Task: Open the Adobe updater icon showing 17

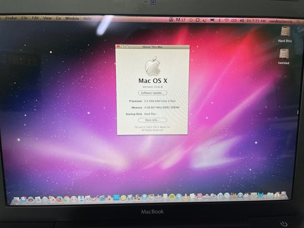Action: point(180,20)
